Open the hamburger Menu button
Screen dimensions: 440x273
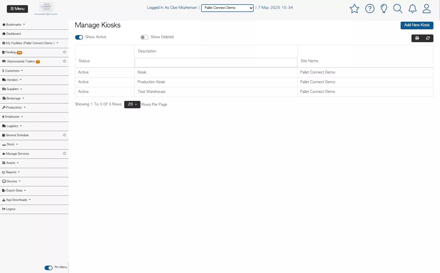point(17,9)
